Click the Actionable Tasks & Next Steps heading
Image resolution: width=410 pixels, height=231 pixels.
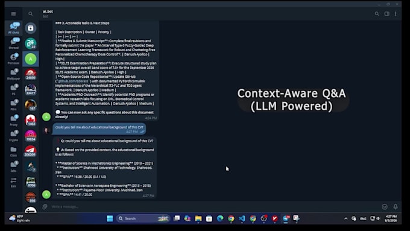pos(83,23)
